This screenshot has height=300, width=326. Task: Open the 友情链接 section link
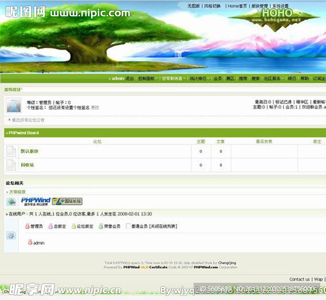point(17,192)
